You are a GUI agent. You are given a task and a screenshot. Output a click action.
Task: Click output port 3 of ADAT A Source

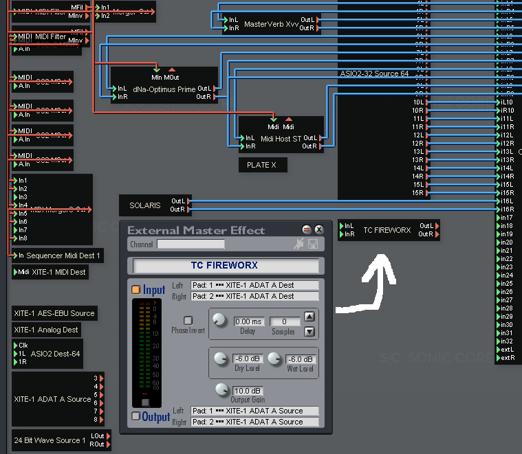[x=102, y=378]
